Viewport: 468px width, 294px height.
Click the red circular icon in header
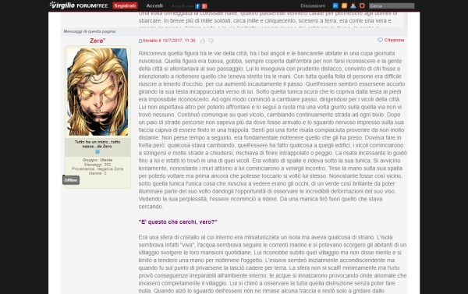pyautogui.click(x=362, y=5)
